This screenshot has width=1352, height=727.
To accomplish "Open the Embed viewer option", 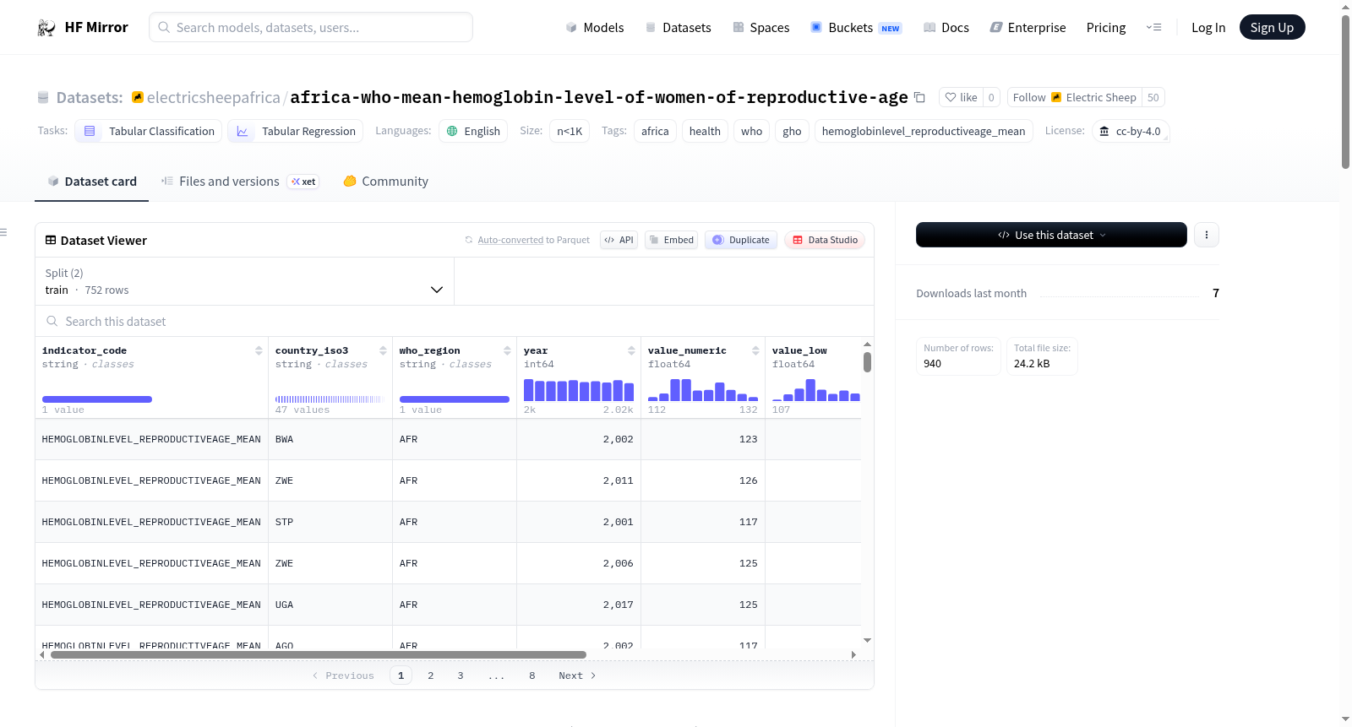I will [x=671, y=240].
